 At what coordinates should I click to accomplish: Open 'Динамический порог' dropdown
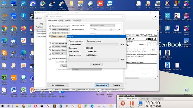point(102,25)
